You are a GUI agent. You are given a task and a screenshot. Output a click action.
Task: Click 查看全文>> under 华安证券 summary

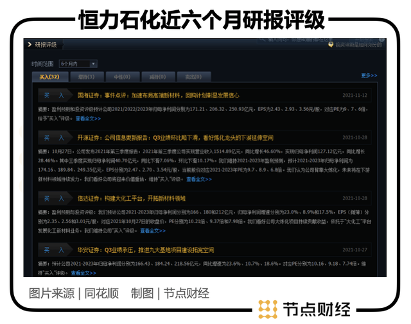click(84, 272)
